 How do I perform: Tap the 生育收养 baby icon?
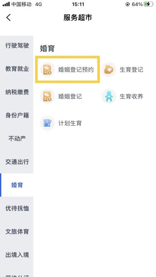[109, 96]
